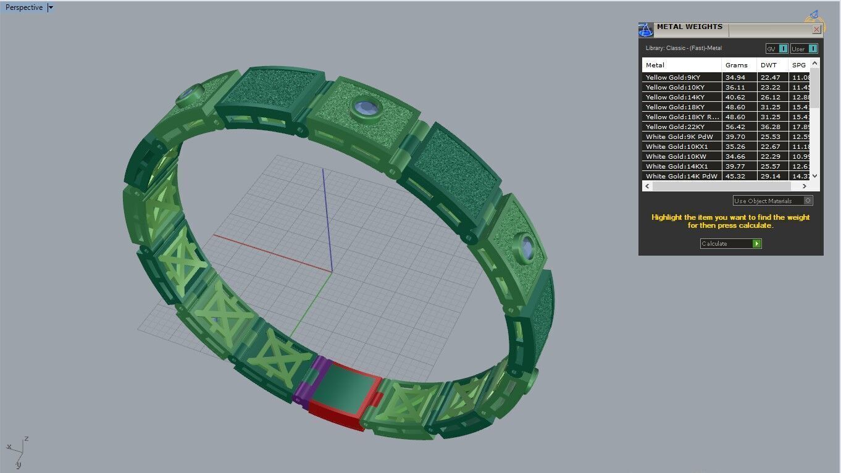The image size is (841, 473).
Task: Select the Yellow Gold:18KY row
Action: [x=726, y=107]
